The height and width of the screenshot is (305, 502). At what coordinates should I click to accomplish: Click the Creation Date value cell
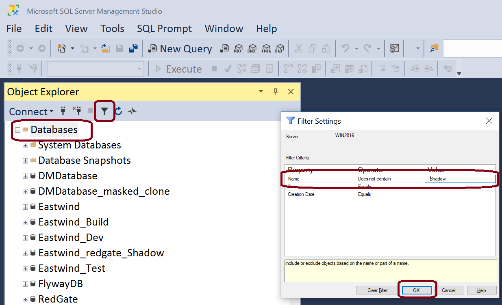click(x=460, y=194)
